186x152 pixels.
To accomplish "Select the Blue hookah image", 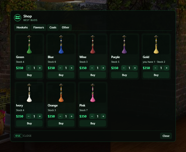I will [x=61, y=45].
